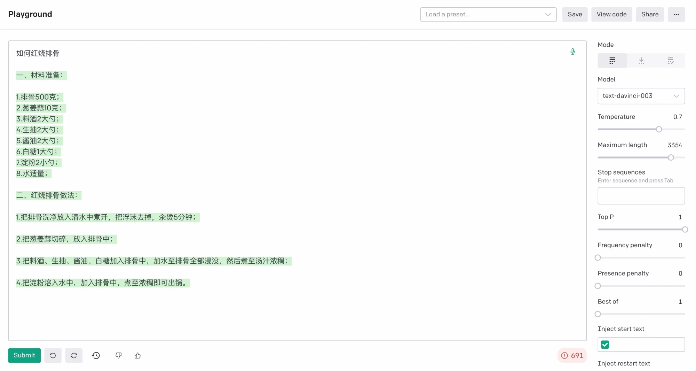Open the Load a preset dropdown
The image size is (696, 371).
(x=488, y=15)
